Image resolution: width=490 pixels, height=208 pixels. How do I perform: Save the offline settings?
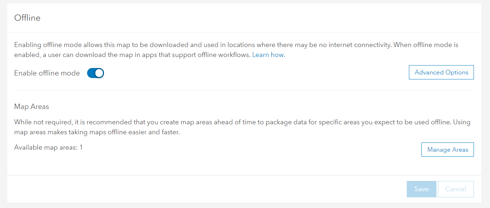point(421,189)
